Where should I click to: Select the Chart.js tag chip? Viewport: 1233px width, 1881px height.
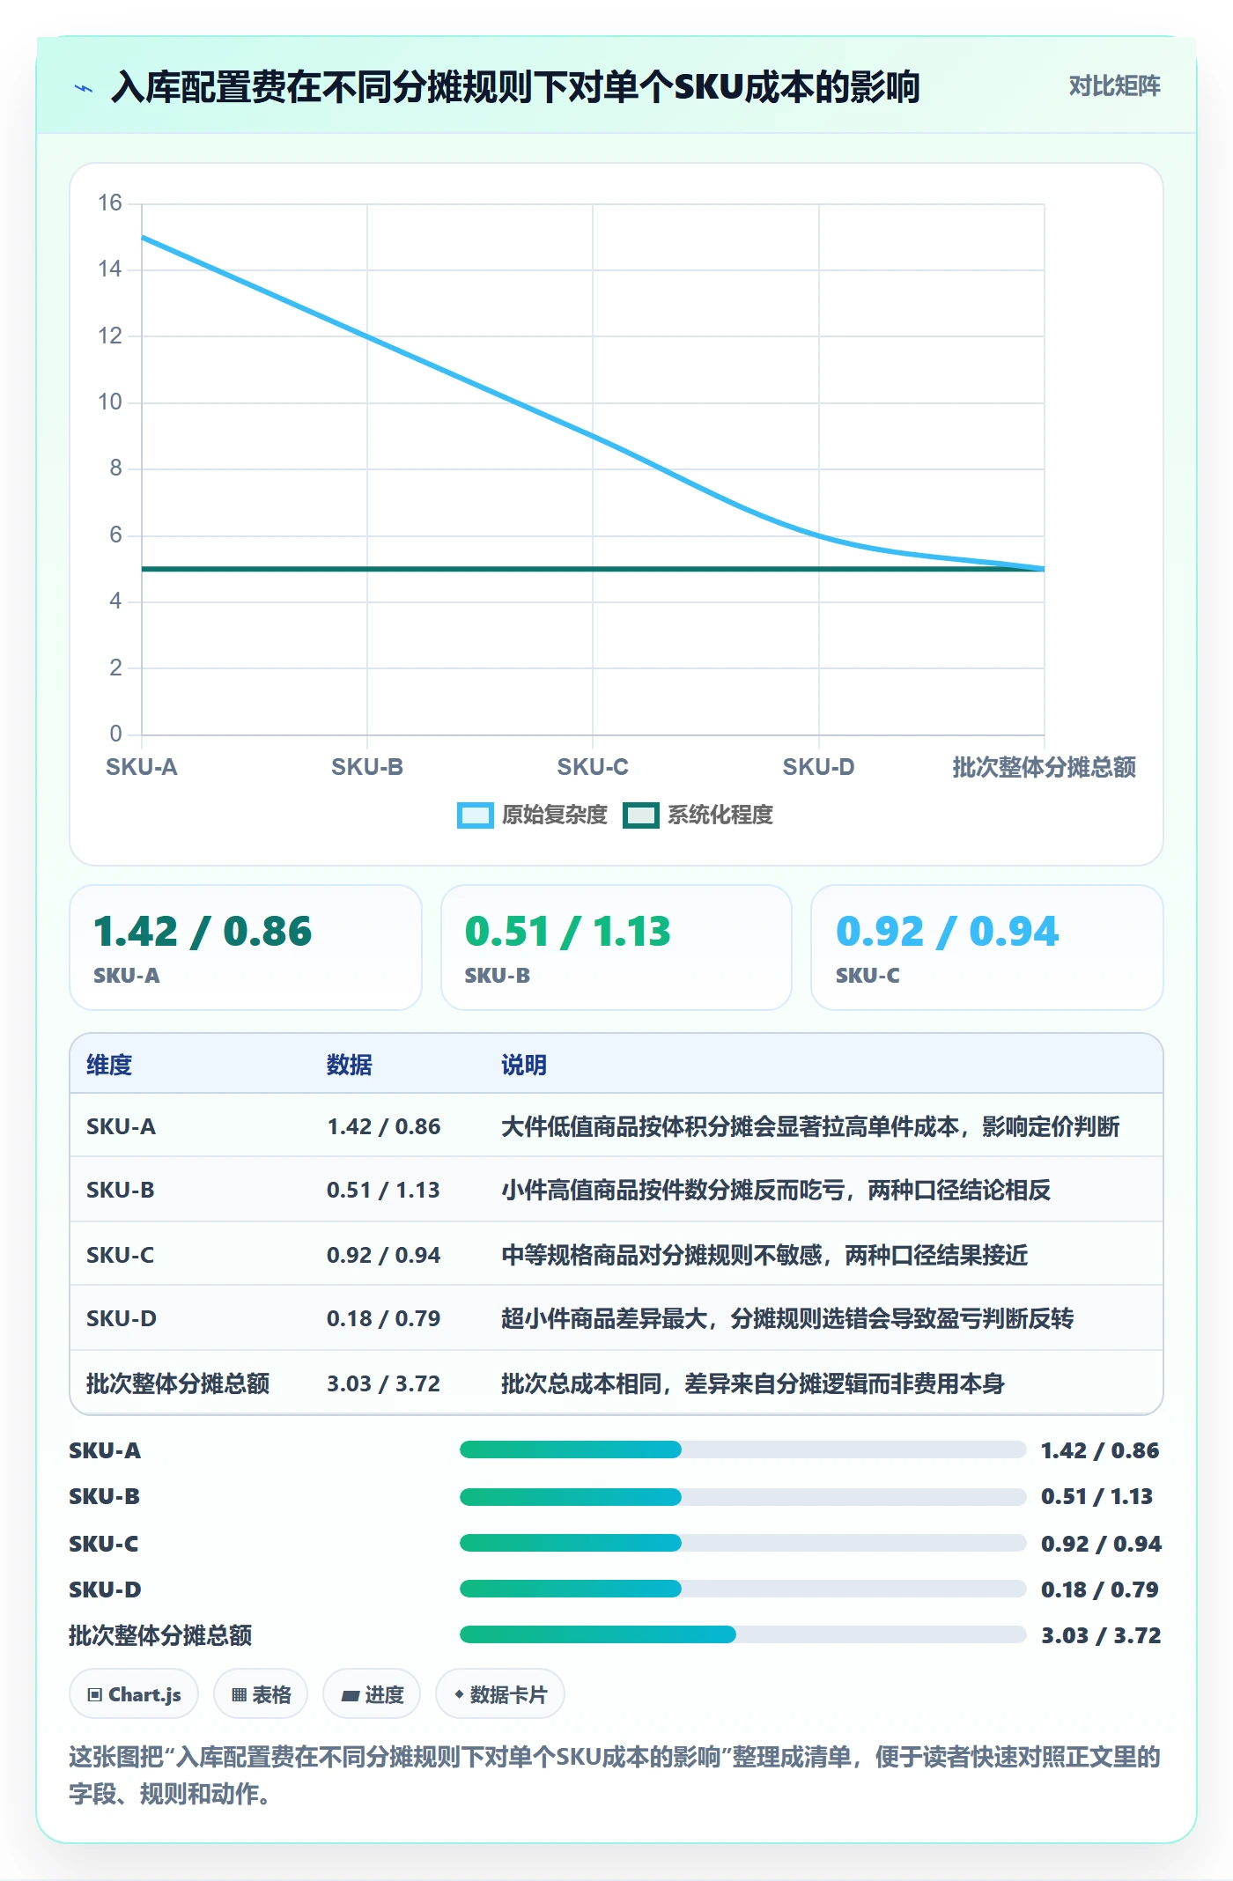point(134,1694)
